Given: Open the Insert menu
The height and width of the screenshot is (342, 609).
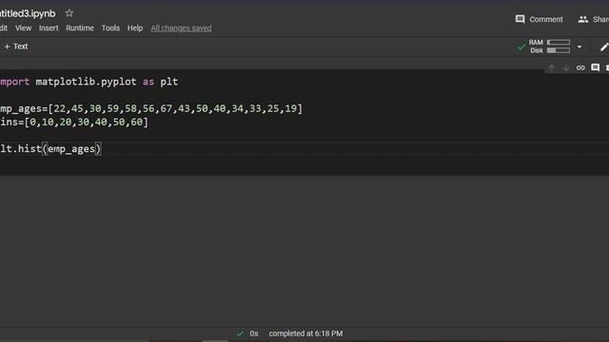Looking at the screenshot, I should click(49, 28).
